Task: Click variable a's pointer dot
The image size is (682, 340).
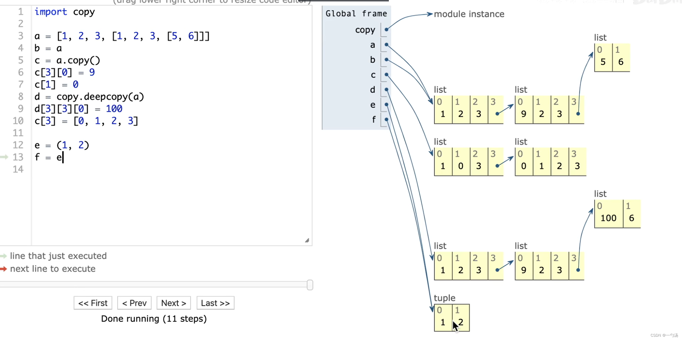Action: [386, 44]
